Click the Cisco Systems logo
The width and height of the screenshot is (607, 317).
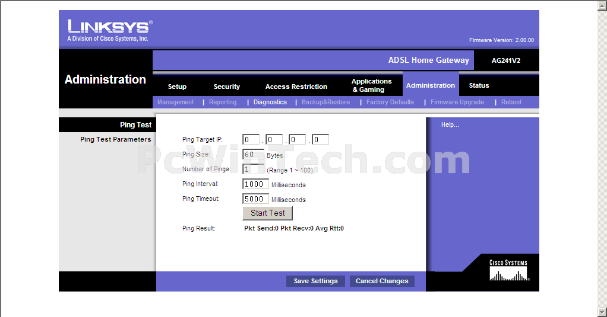click(509, 270)
